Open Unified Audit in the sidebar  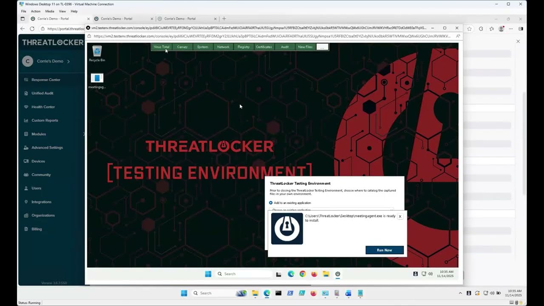tap(42, 93)
